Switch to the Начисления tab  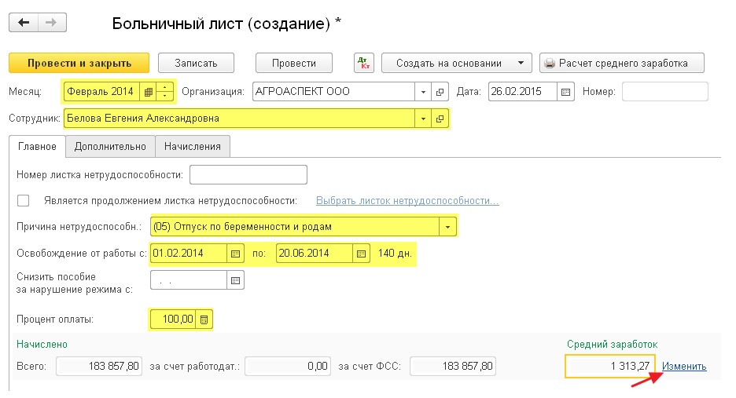pos(193,146)
